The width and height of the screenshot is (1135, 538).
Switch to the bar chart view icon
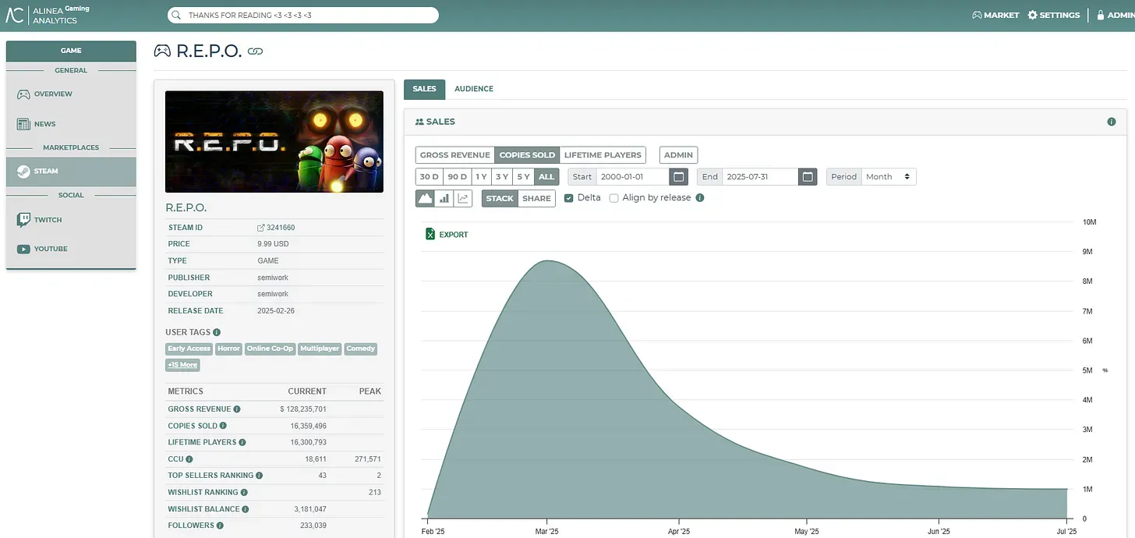point(444,198)
